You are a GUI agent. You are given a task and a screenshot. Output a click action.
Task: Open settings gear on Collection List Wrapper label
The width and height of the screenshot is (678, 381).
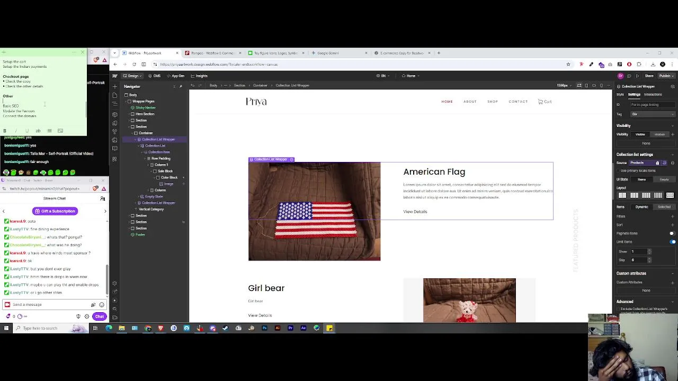click(x=291, y=159)
